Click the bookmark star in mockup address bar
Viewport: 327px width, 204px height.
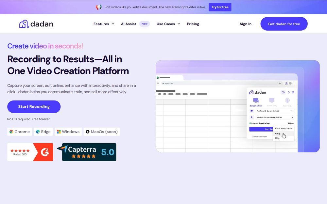coord(280,83)
